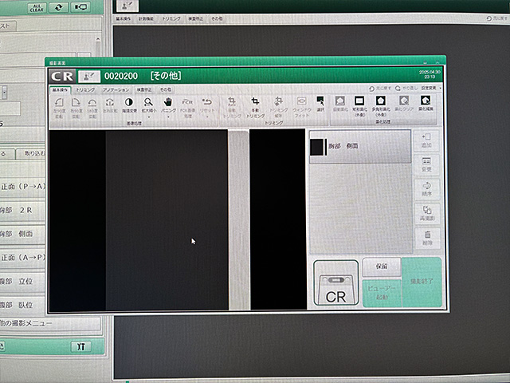
Task: Click the 再撮影 retake button
Action: (x=427, y=214)
